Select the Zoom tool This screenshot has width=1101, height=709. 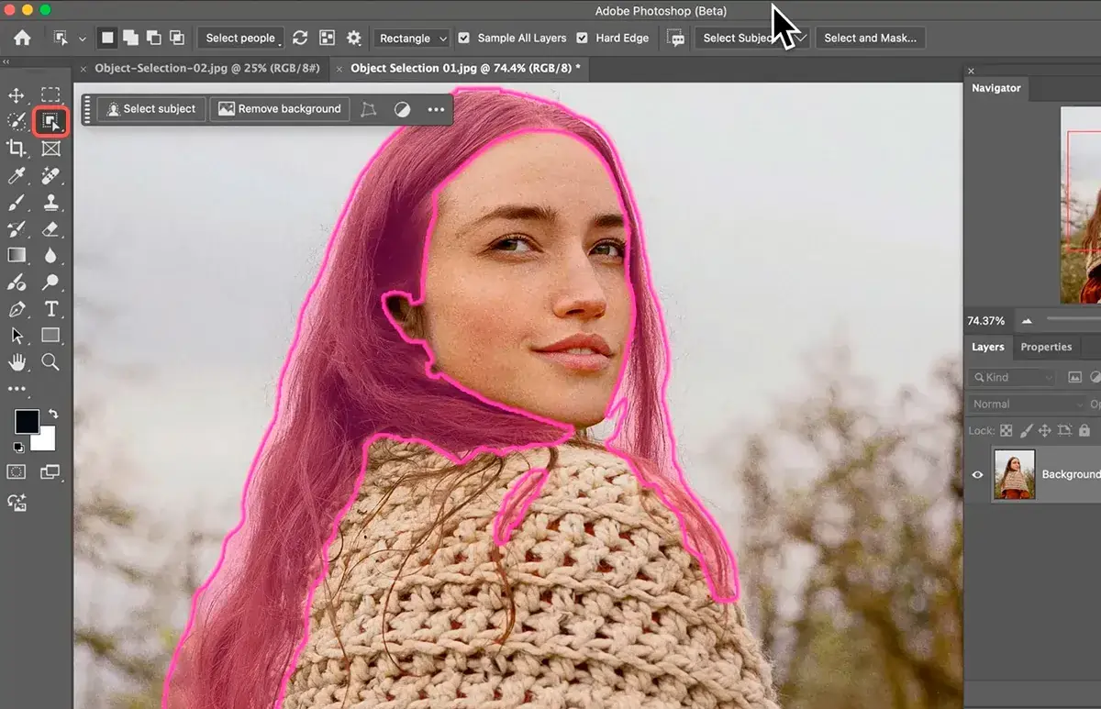pos(50,362)
